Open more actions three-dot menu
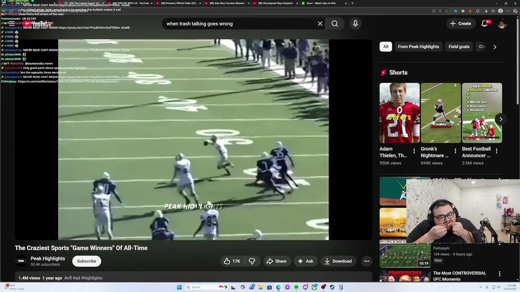This screenshot has width=520, height=292. 366,261
